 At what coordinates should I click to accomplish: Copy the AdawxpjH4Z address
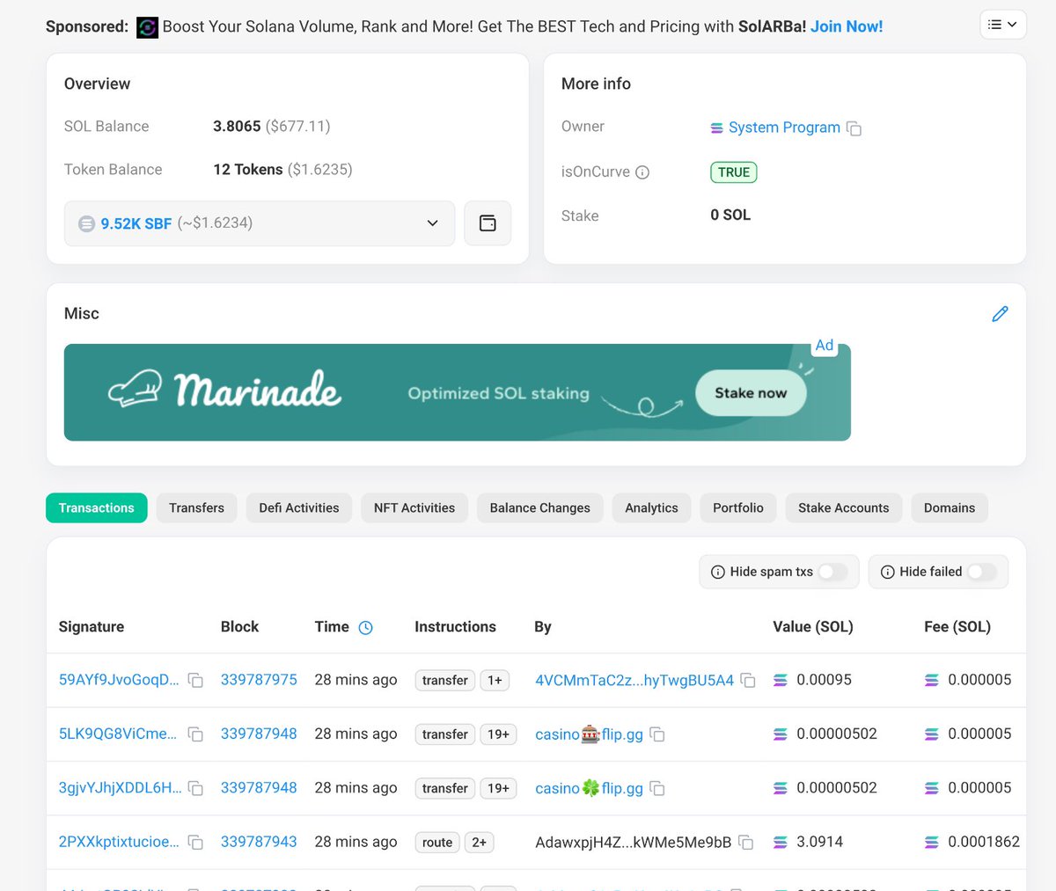[x=745, y=843]
